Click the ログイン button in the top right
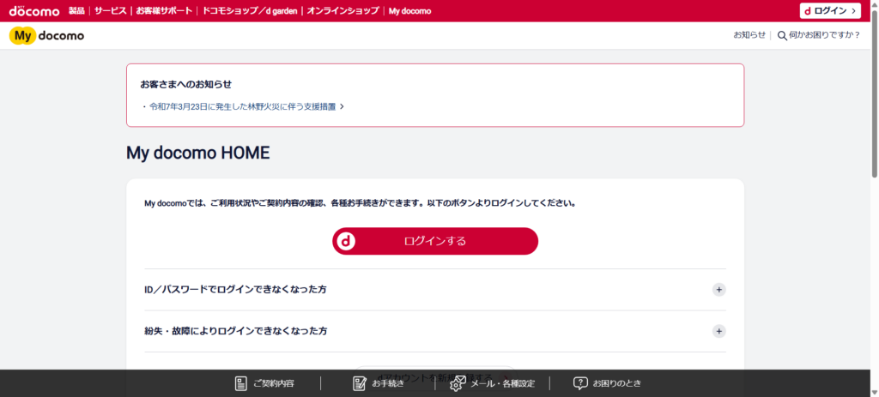The width and height of the screenshot is (879, 397). [830, 10]
